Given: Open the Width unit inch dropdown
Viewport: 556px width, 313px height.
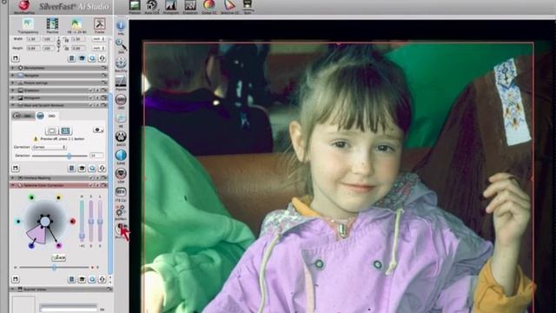Looking at the screenshot, I should 98,39.
